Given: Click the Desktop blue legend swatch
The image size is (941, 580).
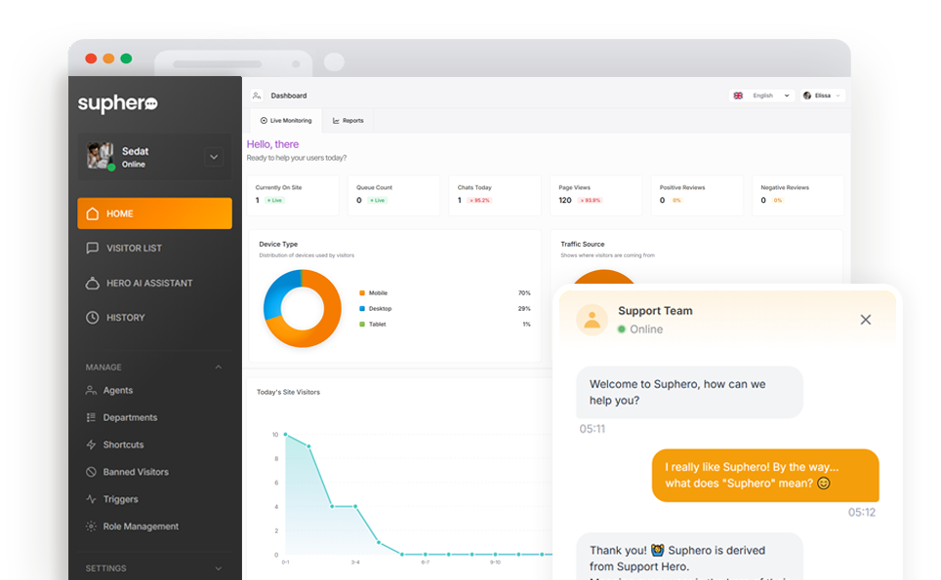Looking at the screenshot, I should coord(362,309).
